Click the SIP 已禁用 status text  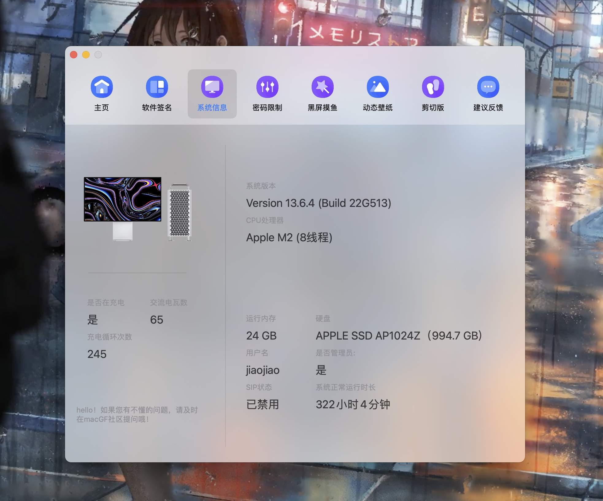(263, 405)
